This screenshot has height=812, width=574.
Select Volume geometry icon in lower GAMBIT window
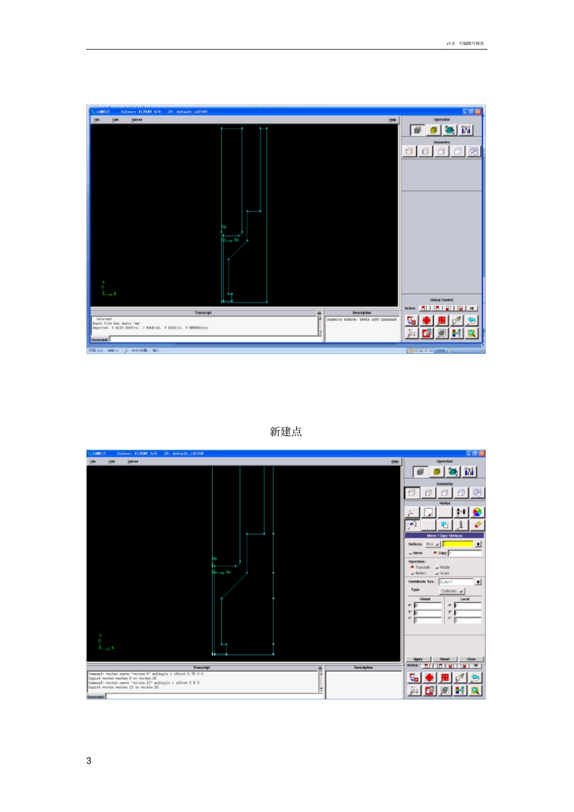[x=460, y=493]
